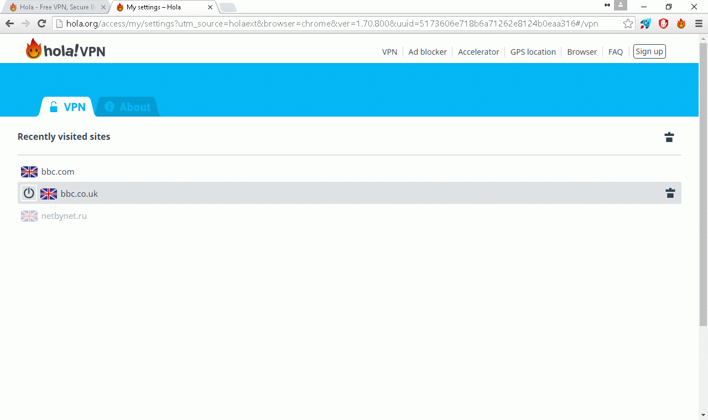The image size is (708, 420).
Task: Click the scrollbar down arrow
Action: tap(703, 415)
